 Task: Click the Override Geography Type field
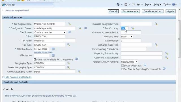tap(136, 24)
